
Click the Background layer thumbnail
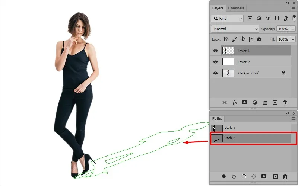228,73
